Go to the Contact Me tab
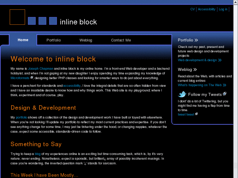 pos(121,40)
